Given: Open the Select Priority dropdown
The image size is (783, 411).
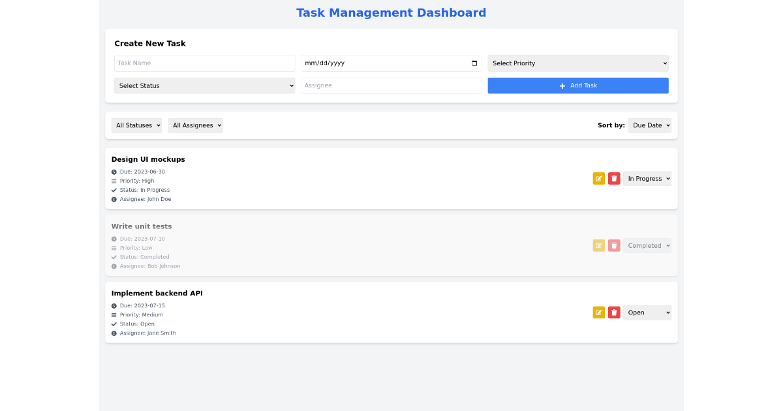Looking at the screenshot, I should click(x=577, y=63).
